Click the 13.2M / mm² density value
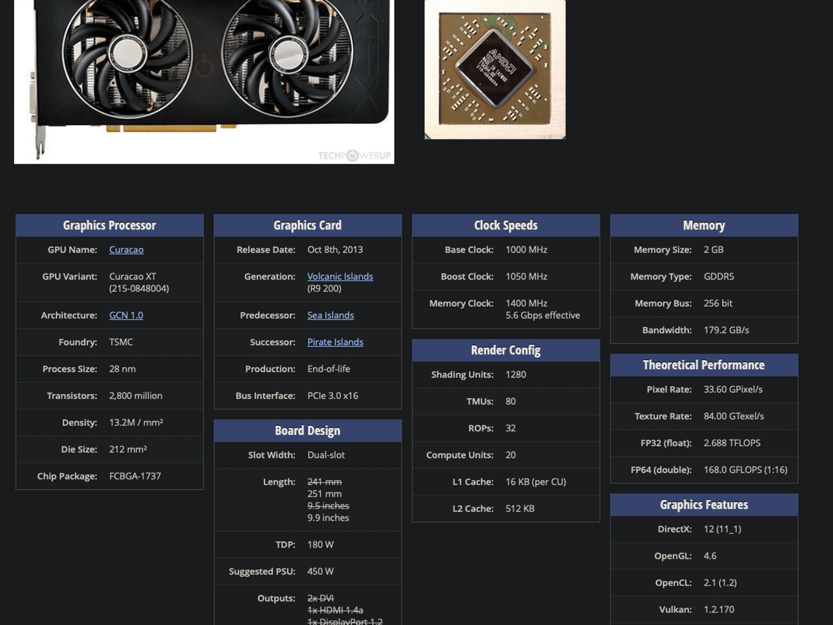The image size is (833, 625). pyautogui.click(x=136, y=423)
